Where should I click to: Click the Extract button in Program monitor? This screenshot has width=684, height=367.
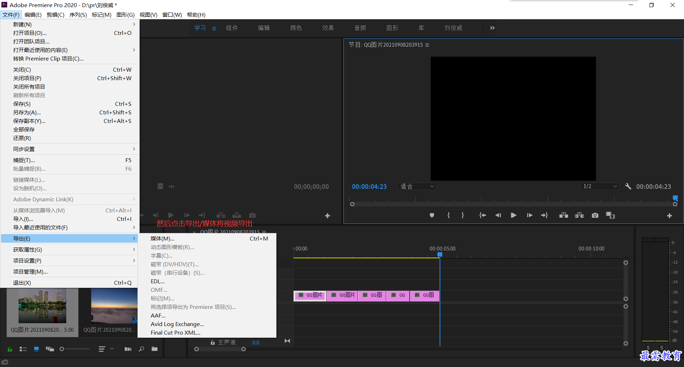(x=579, y=215)
